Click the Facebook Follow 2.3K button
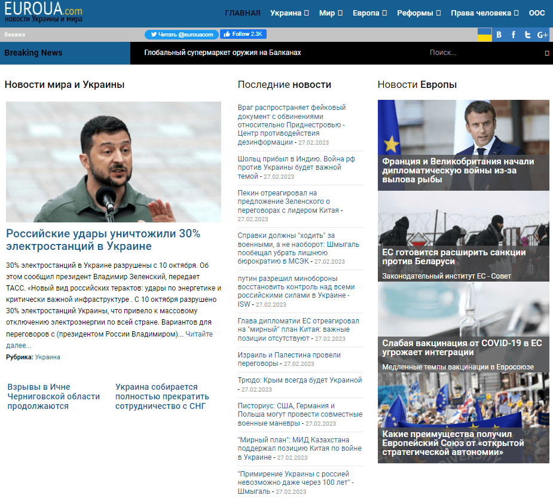Image resolution: width=553 pixels, height=498 pixels. [x=243, y=34]
